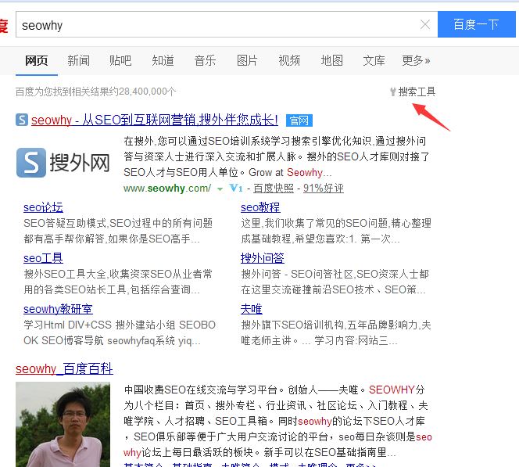Open 搜索工具 search tools
Screen dimensions: 519x467
click(x=413, y=92)
